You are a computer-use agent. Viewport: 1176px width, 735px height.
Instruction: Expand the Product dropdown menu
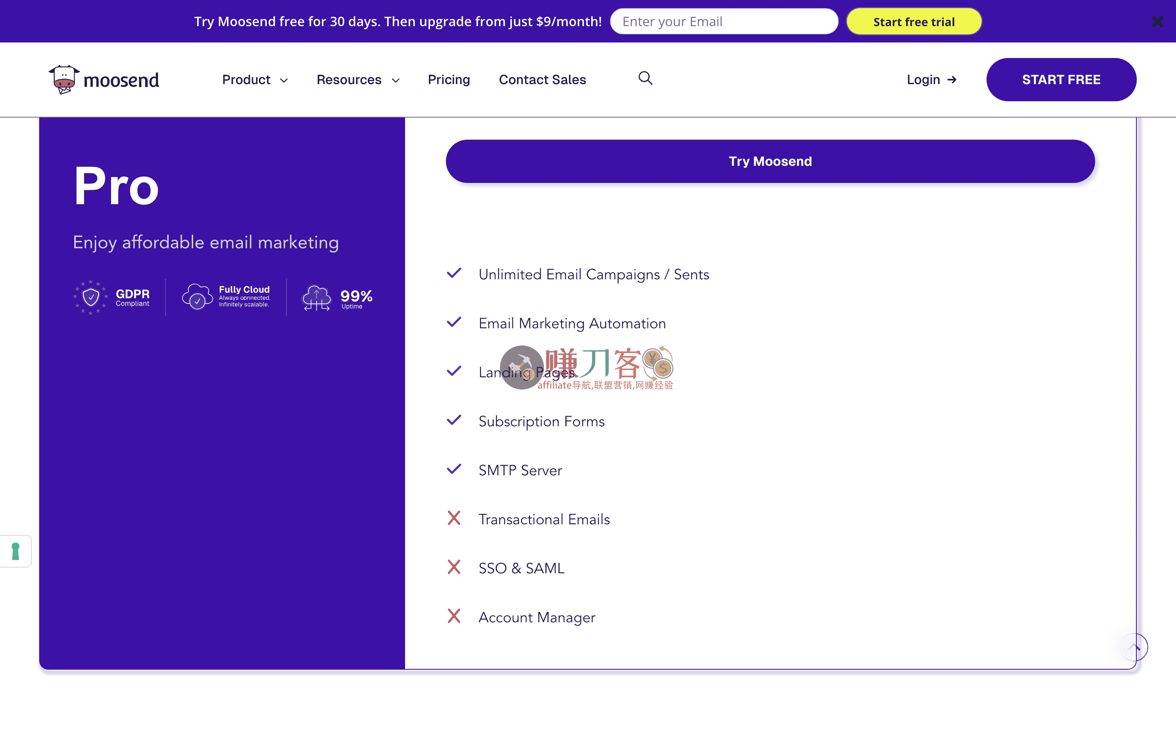255,80
